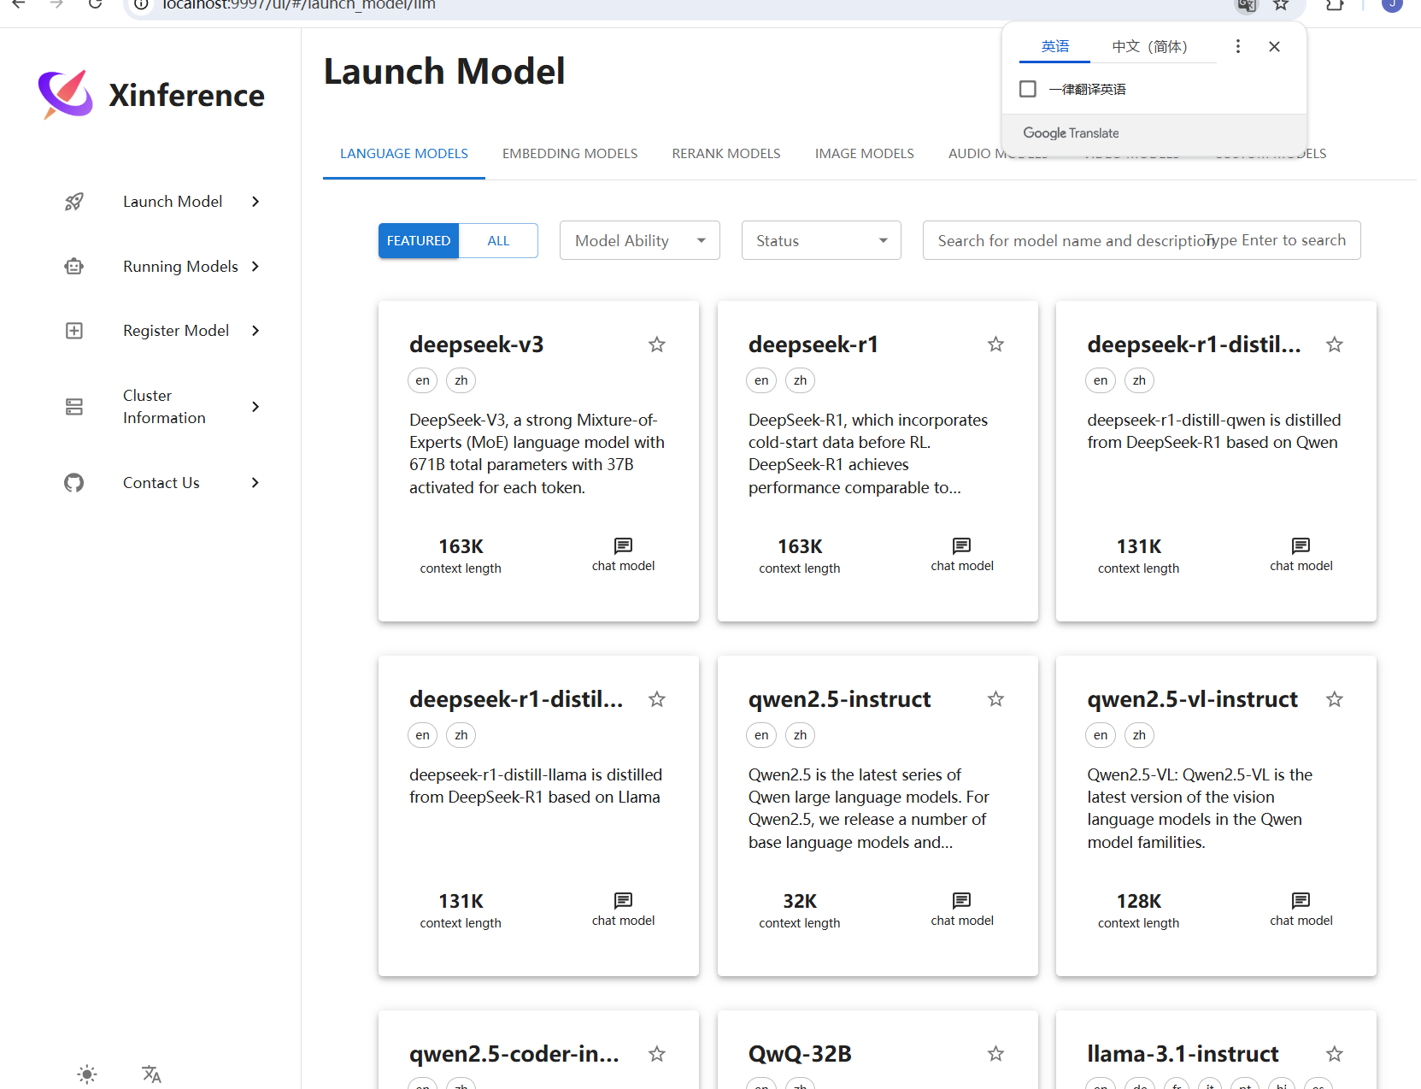Viewport: 1421px width, 1089px height.
Task: Open the qwen2.5-instruct model card title
Action: pos(839,699)
